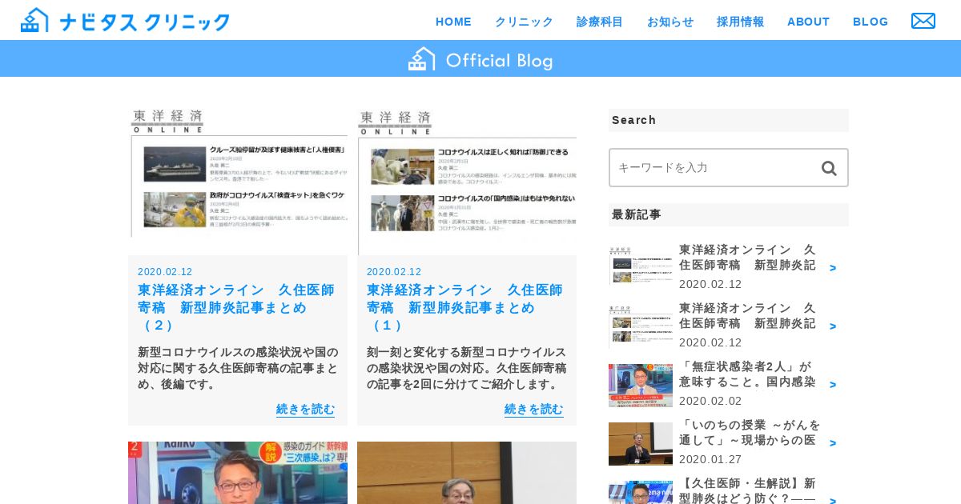Open the BLOG menu item
This screenshot has height=504, width=961.
pos(871,22)
